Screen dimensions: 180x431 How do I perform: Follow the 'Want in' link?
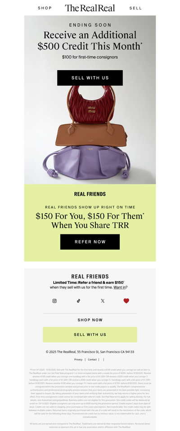click(120, 287)
